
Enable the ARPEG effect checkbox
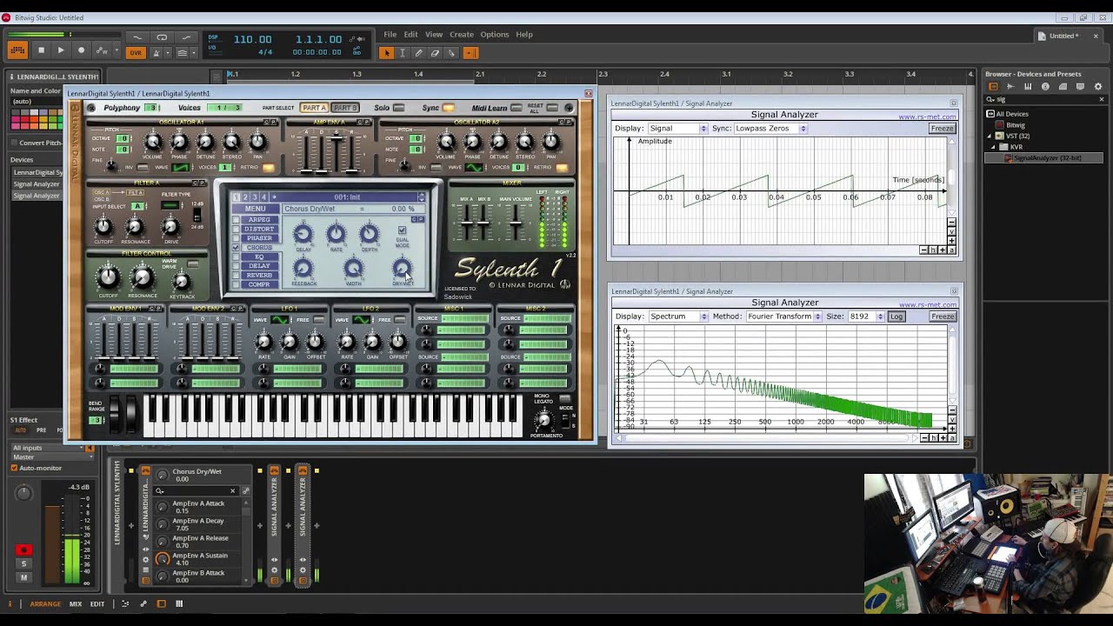(236, 220)
